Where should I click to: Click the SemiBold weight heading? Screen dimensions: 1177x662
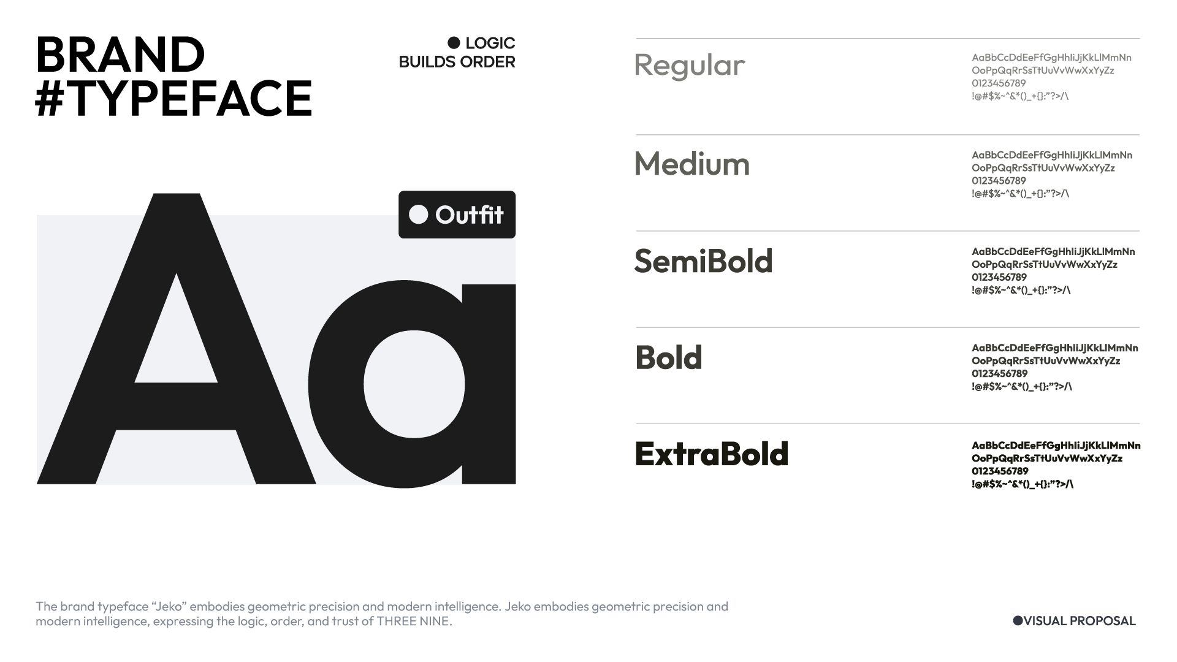pyautogui.click(x=703, y=261)
